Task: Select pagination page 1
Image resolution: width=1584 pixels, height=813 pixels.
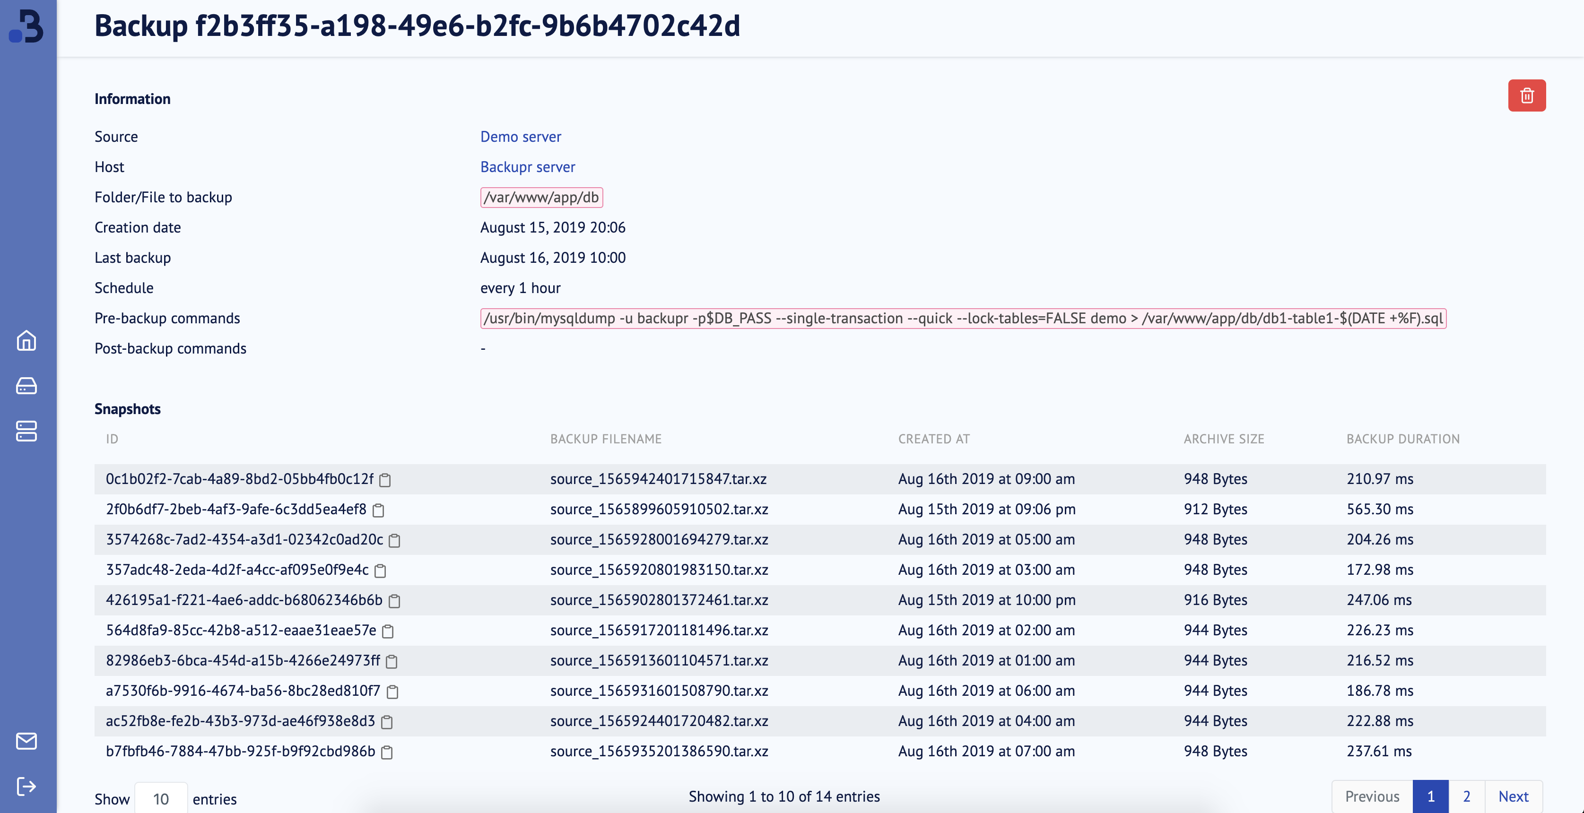Action: (1430, 796)
